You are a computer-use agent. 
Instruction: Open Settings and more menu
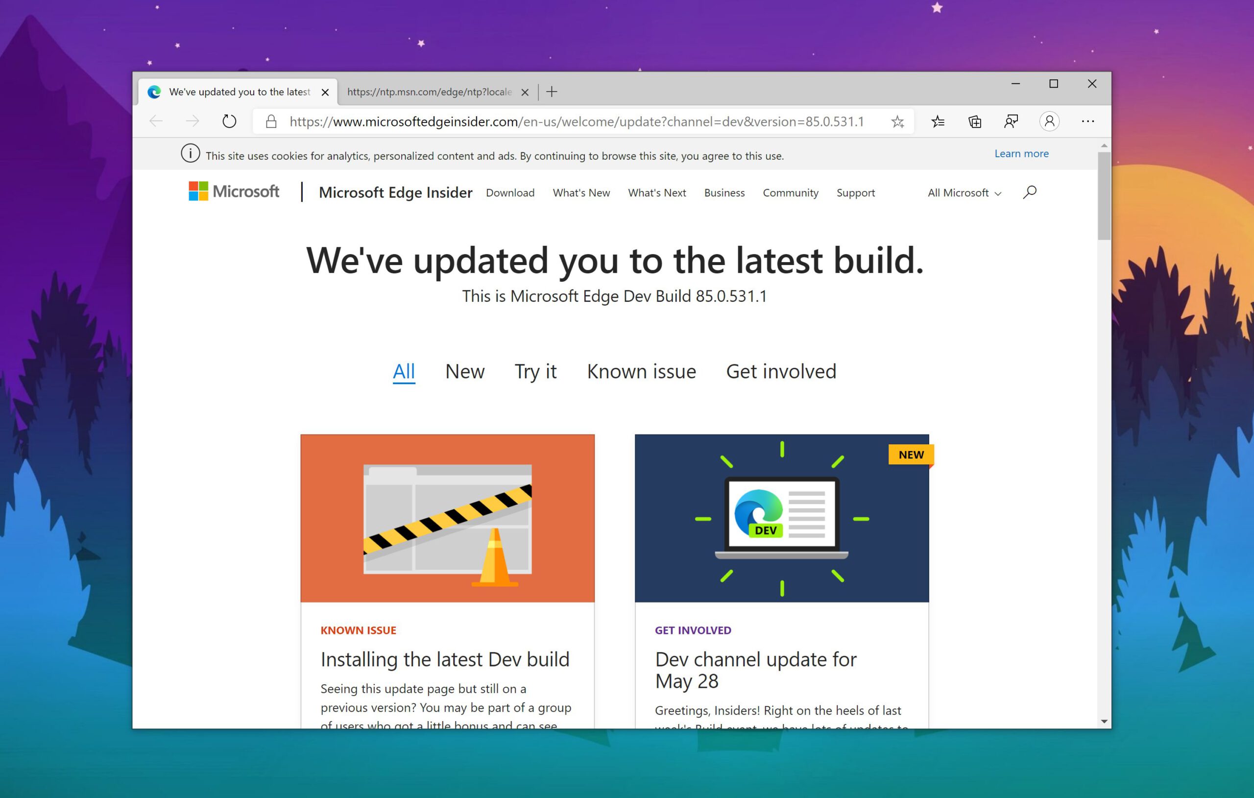click(x=1088, y=121)
